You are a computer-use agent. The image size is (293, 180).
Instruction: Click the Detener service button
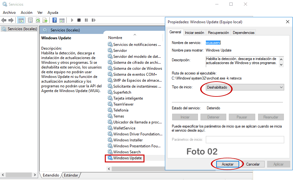tap(213, 117)
